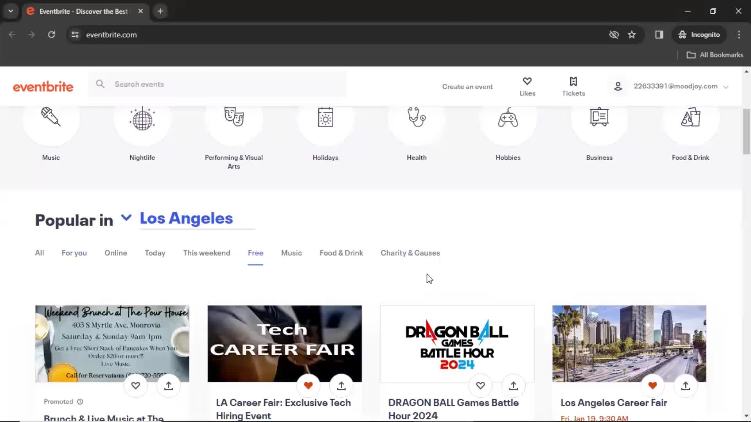The height and width of the screenshot is (422, 751).
Task: Click the Promoted label text
Action: click(58, 402)
